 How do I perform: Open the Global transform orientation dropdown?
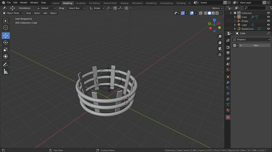pos(97,8)
